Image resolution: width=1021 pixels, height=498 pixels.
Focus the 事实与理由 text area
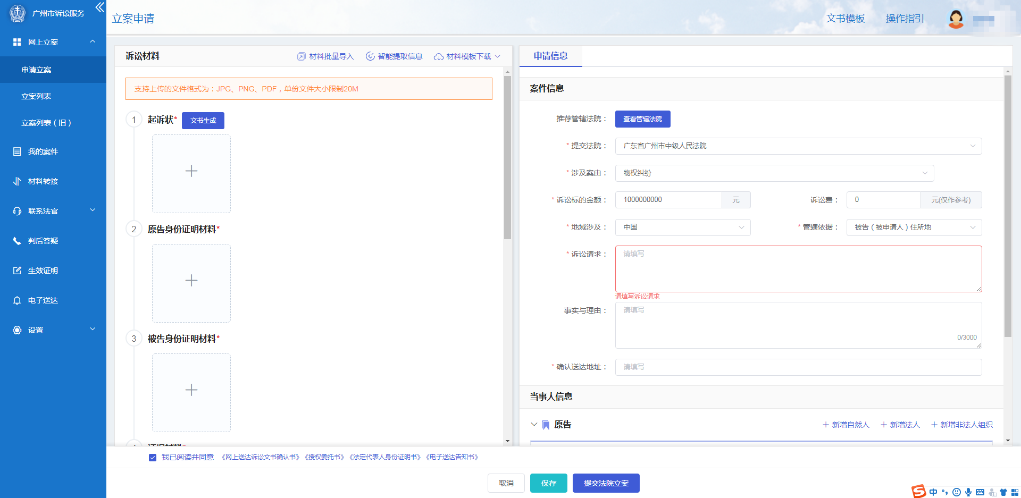click(798, 325)
